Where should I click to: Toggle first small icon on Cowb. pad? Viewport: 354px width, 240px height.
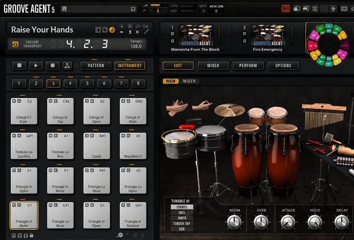click(87, 135)
